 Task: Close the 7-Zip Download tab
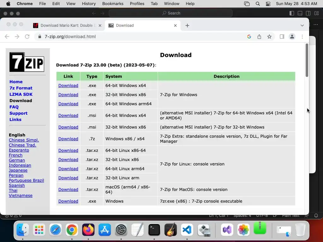coord(175,26)
